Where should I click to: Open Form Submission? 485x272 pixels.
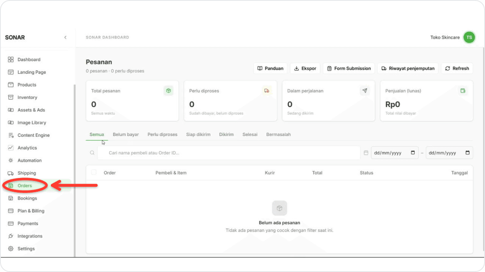pyautogui.click(x=349, y=68)
